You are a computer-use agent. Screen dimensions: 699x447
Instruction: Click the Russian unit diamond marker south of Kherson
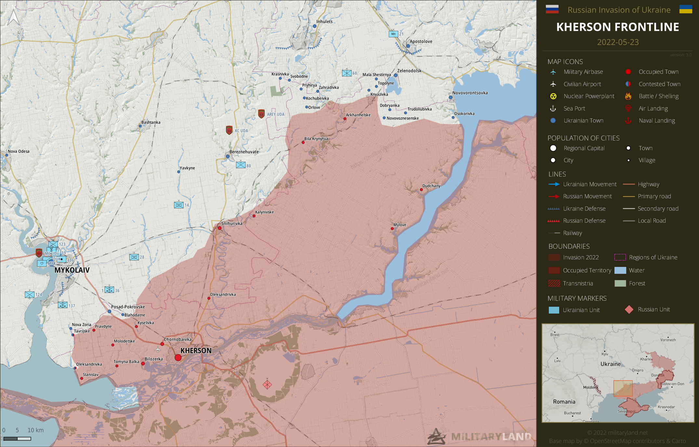click(x=267, y=385)
